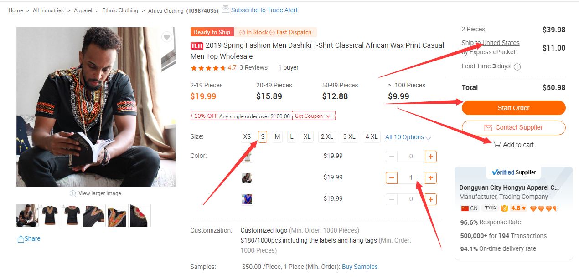Increase quantity of the third color option
This screenshot has width=579, height=278.
(430, 199)
